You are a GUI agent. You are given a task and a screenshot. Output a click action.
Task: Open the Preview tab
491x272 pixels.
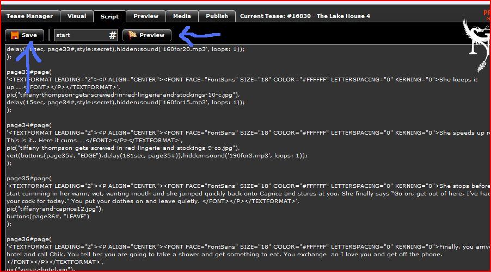pyautogui.click(x=146, y=16)
